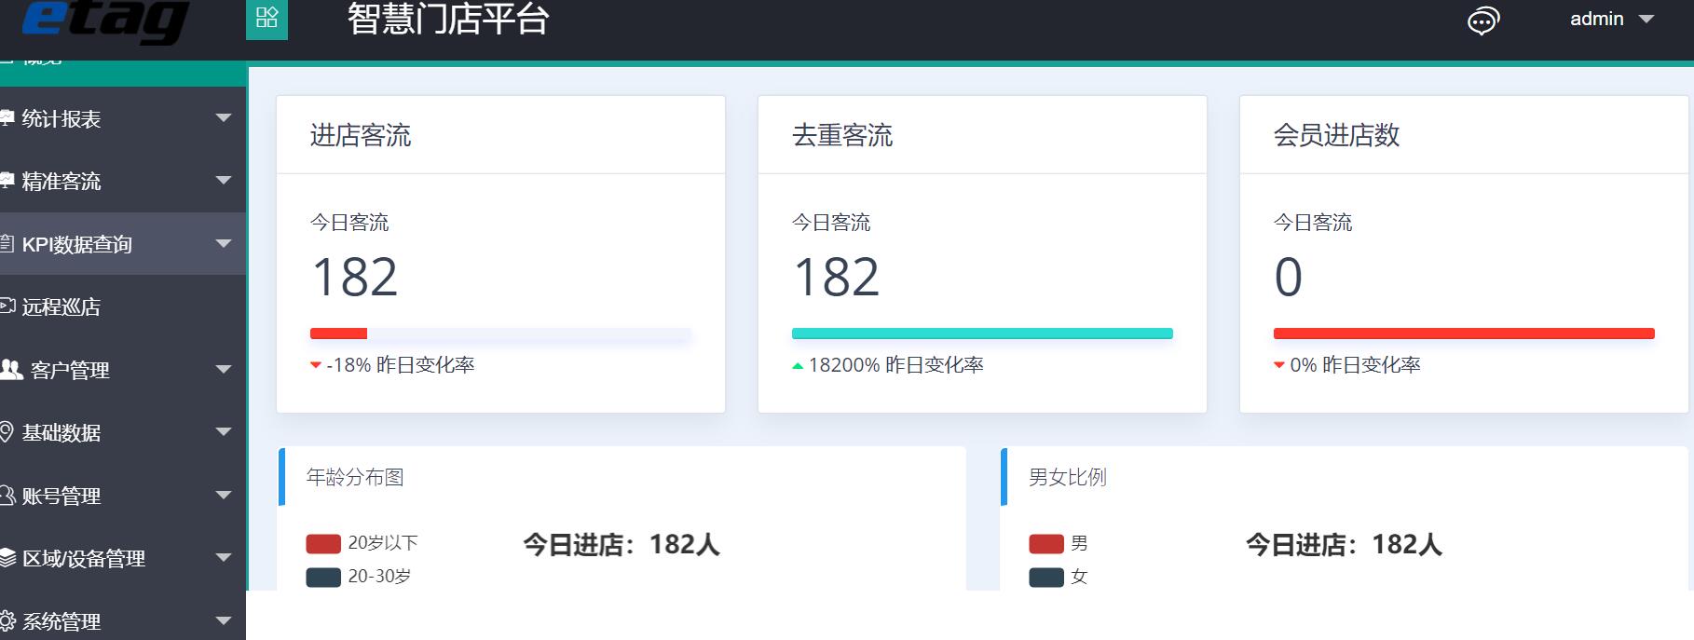This screenshot has width=1694, height=640.
Task: Click the etag logo
Action: coord(104,20)
